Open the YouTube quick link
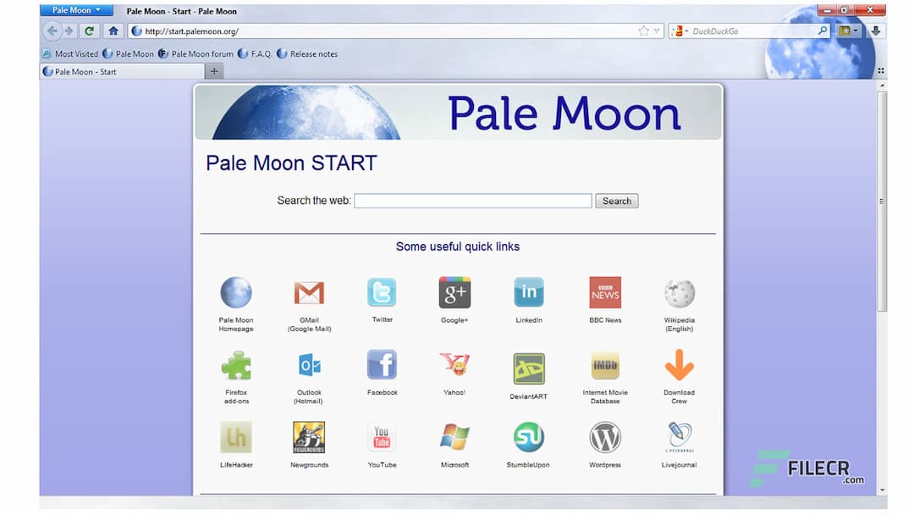The height and width of the screenshot is (515, 914). [x=382, y=436]
